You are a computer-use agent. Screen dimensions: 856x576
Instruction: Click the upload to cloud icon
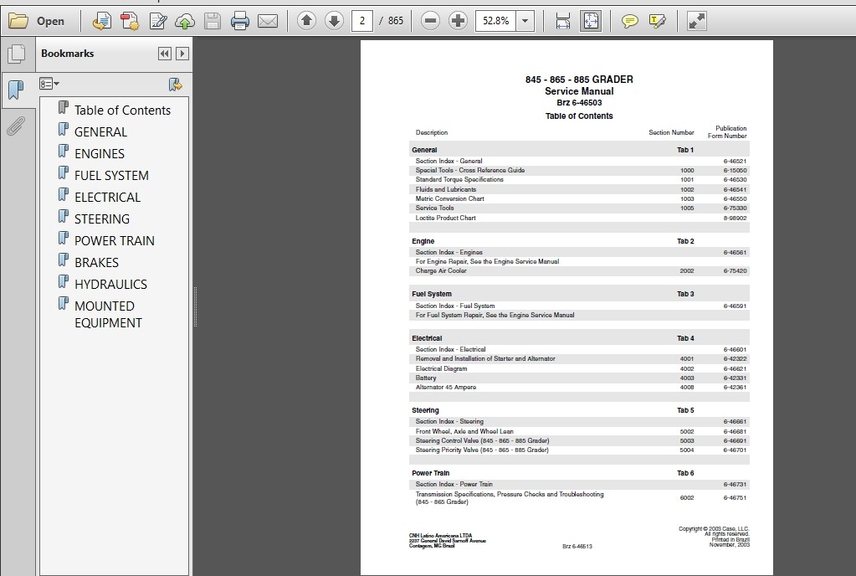185,21
